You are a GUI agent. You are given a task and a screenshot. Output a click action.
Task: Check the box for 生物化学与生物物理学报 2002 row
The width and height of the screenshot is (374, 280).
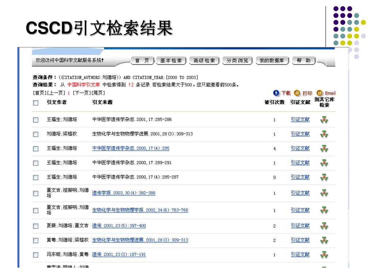[36, 210]
